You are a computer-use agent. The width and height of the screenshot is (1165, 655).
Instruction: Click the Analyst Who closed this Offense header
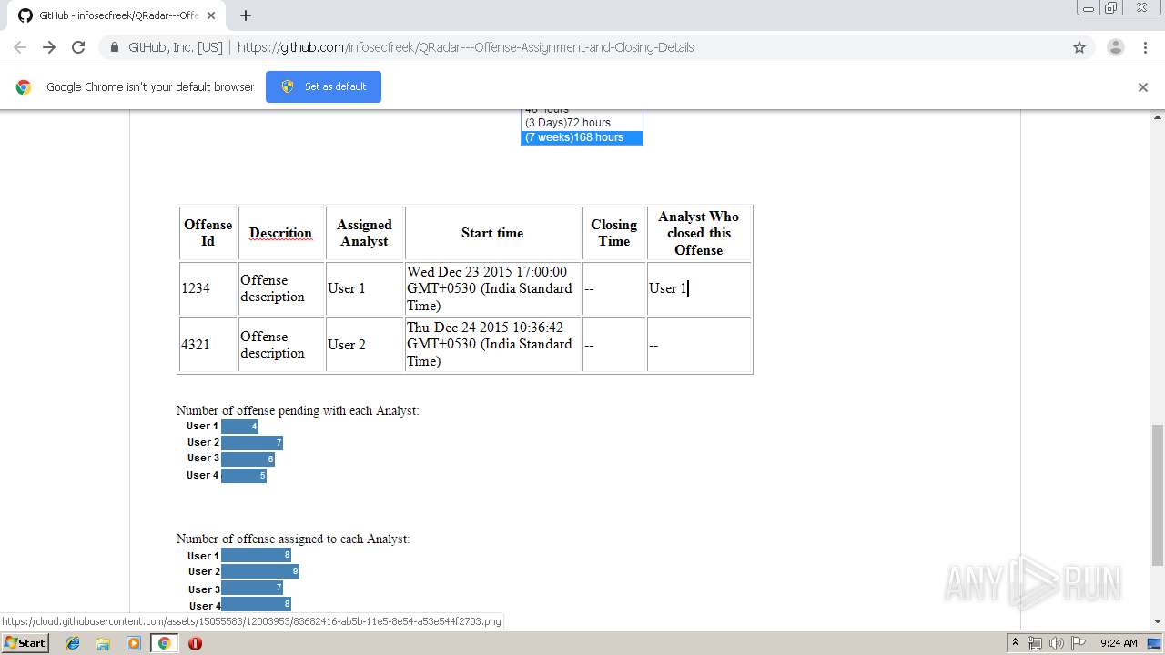click(x=698, y=233)
